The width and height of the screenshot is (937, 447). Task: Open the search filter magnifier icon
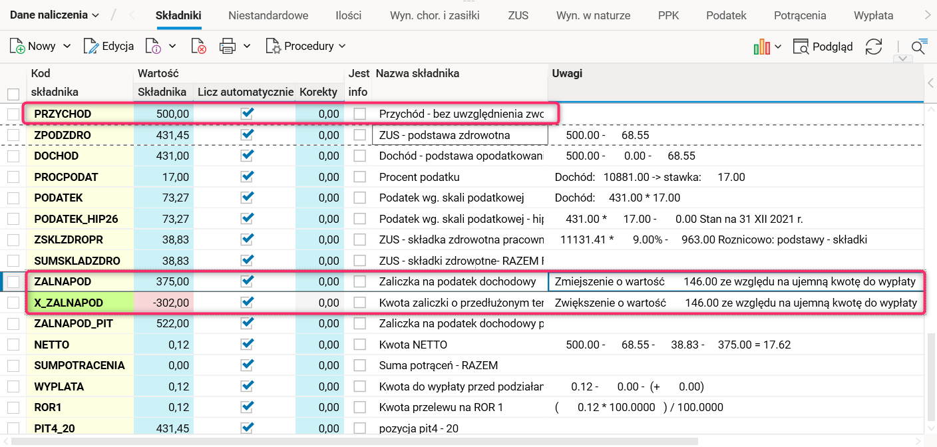tap(918, 47)
